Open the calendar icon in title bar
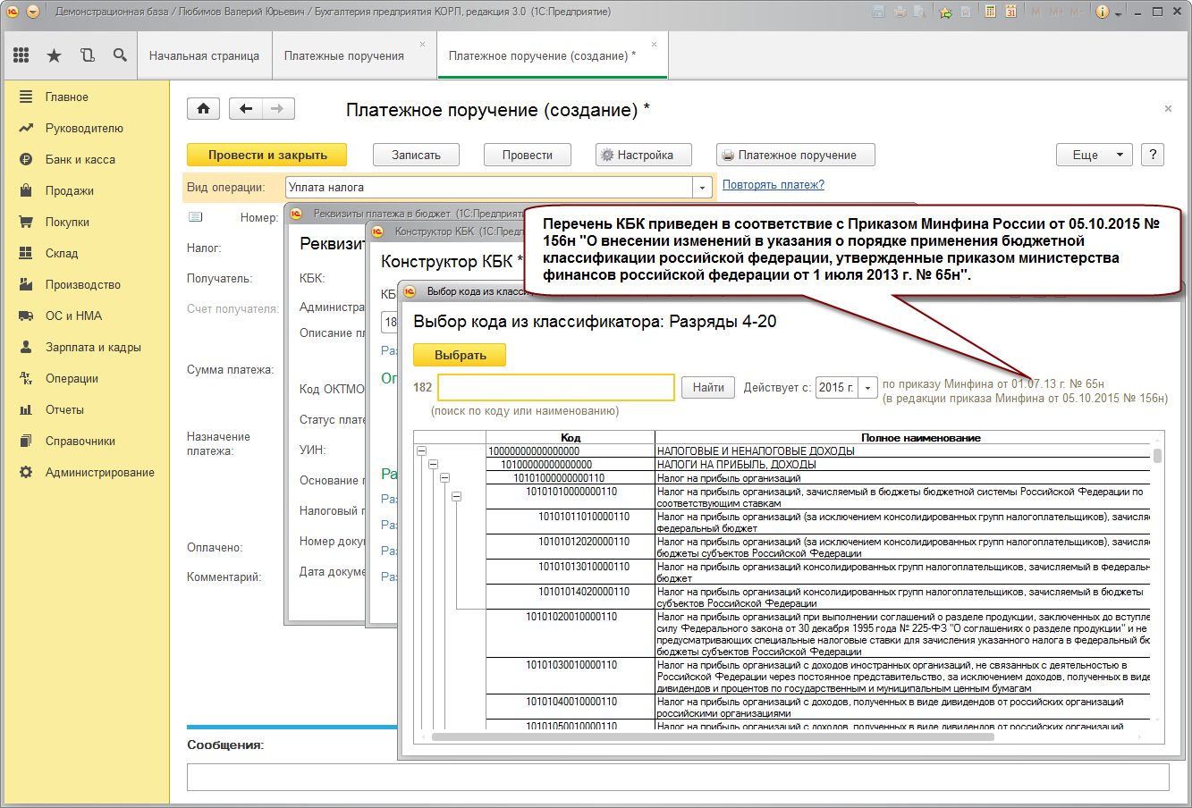The height and width of the screenshot is (808, 1192). [1010, 12]
